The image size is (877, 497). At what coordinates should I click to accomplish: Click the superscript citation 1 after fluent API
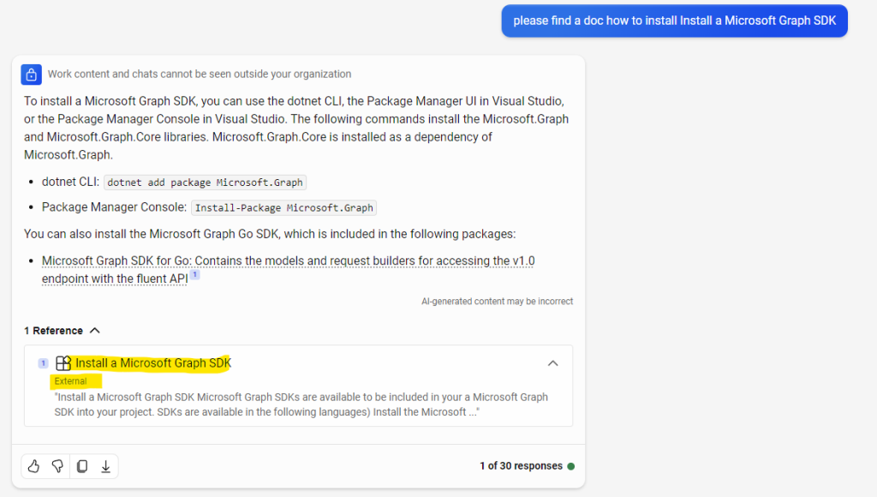click(x=194, y=274)
